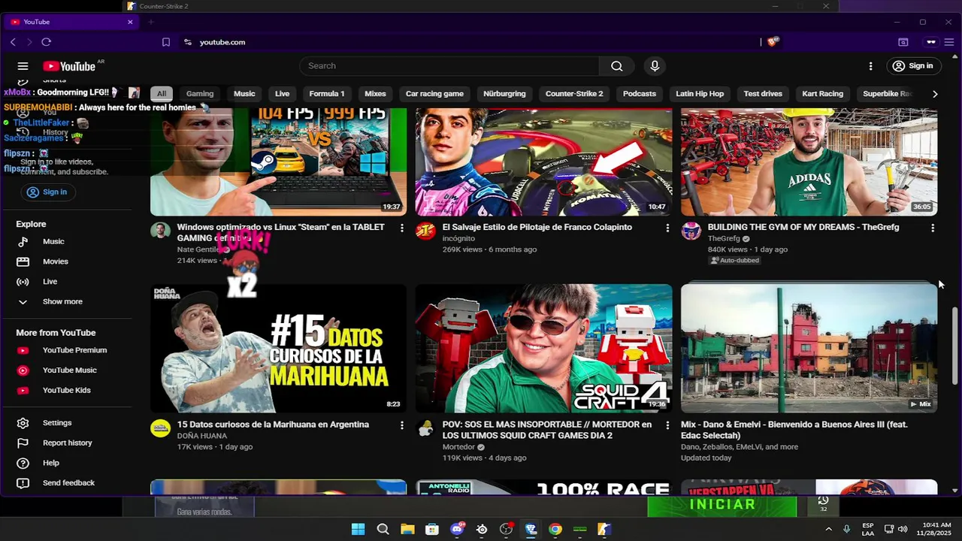This screenshot has height=541, width=962.
Task: Select the Music filter chip
Action: point(244,94)
